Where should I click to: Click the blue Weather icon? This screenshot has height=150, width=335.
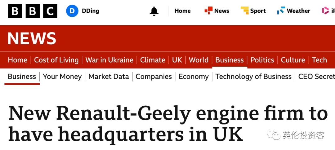281,11
